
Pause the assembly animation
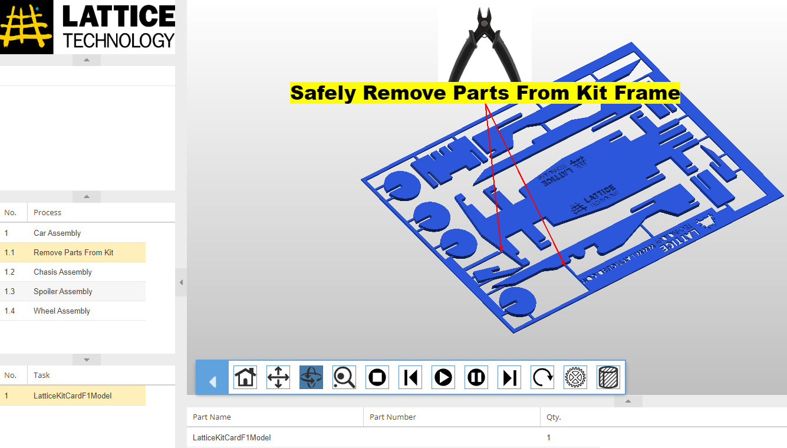click(x=476, y=377)
